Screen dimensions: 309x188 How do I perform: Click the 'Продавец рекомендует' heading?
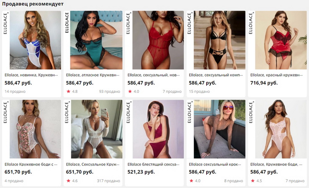pos(33,4)
